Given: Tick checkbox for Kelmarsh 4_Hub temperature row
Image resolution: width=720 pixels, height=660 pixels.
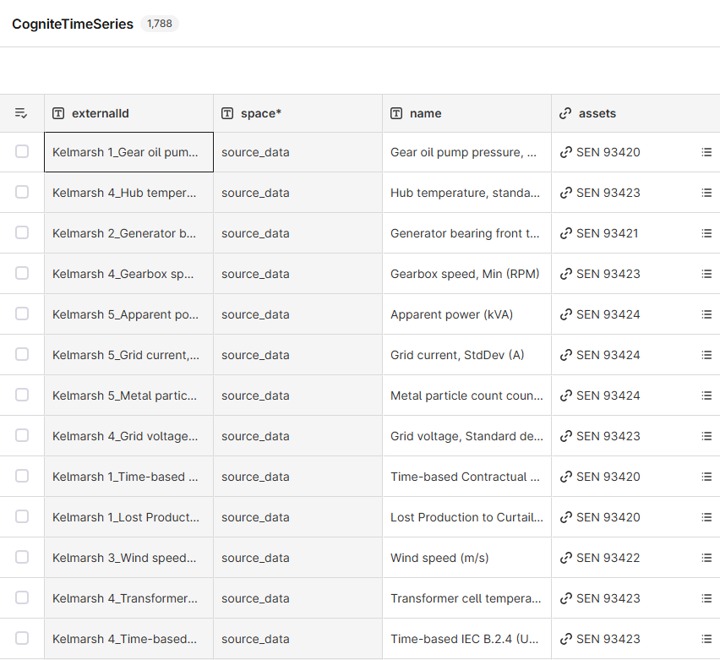Looking at the screenshot, I should 22,192.
